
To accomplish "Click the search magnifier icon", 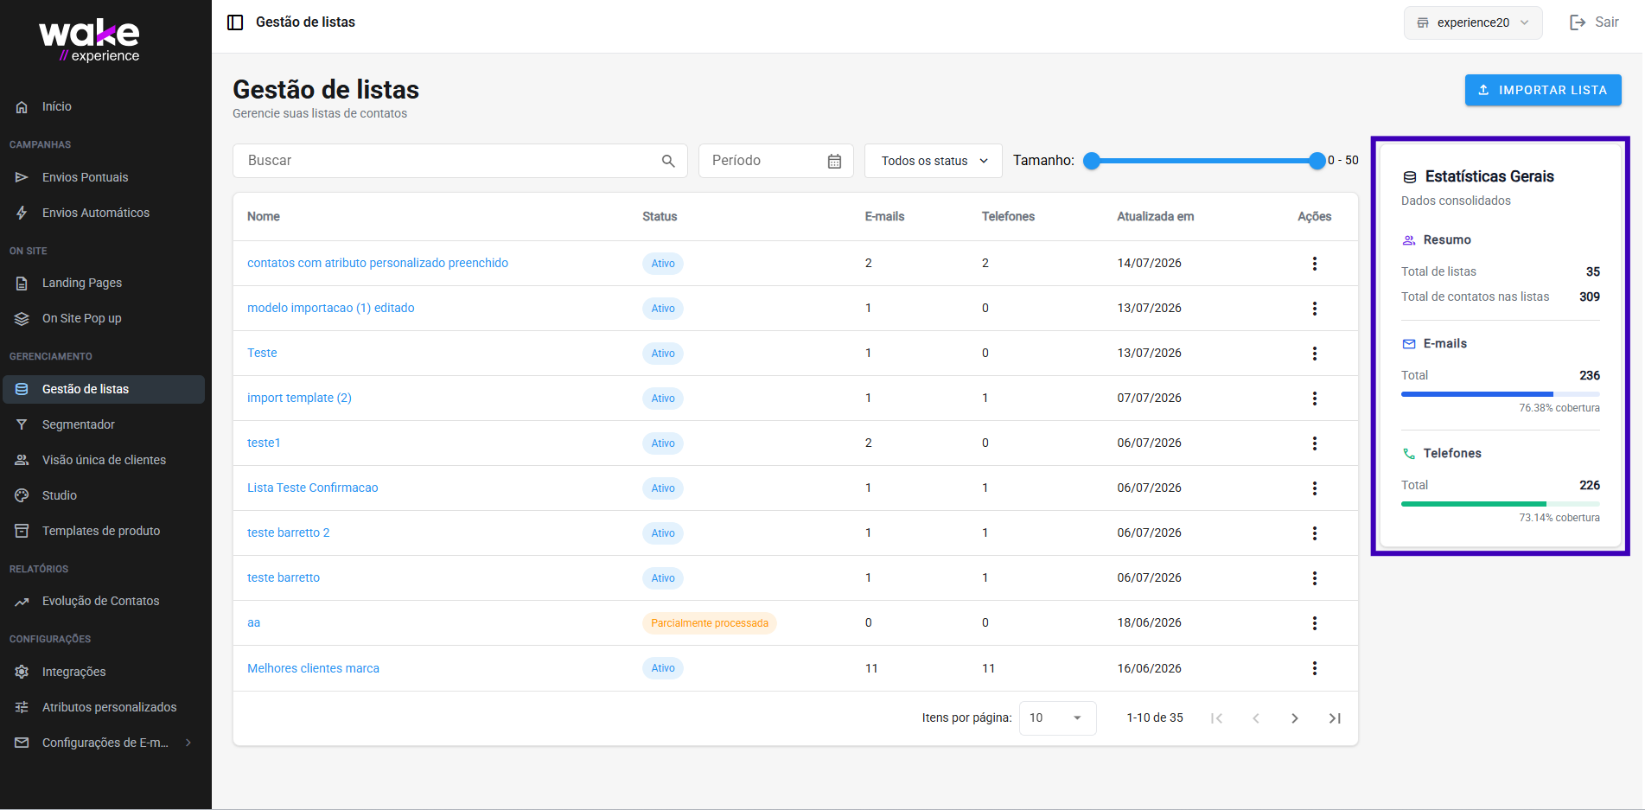I will coord(668,161).
